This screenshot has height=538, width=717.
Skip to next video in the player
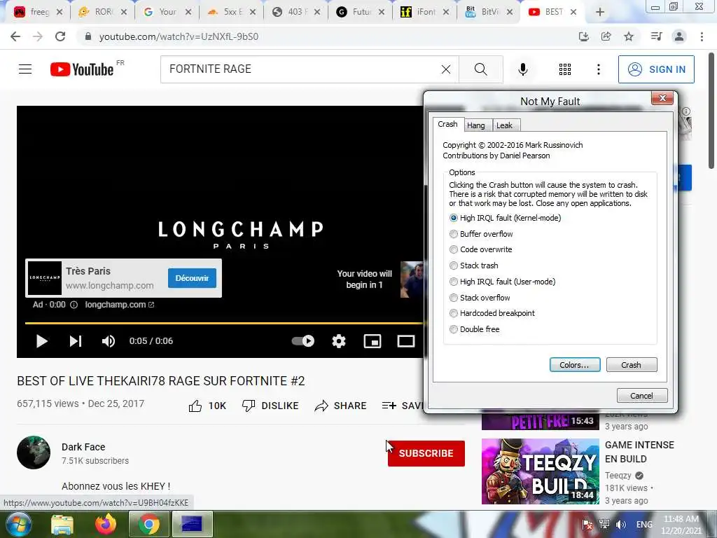click(x=76, y=341)
